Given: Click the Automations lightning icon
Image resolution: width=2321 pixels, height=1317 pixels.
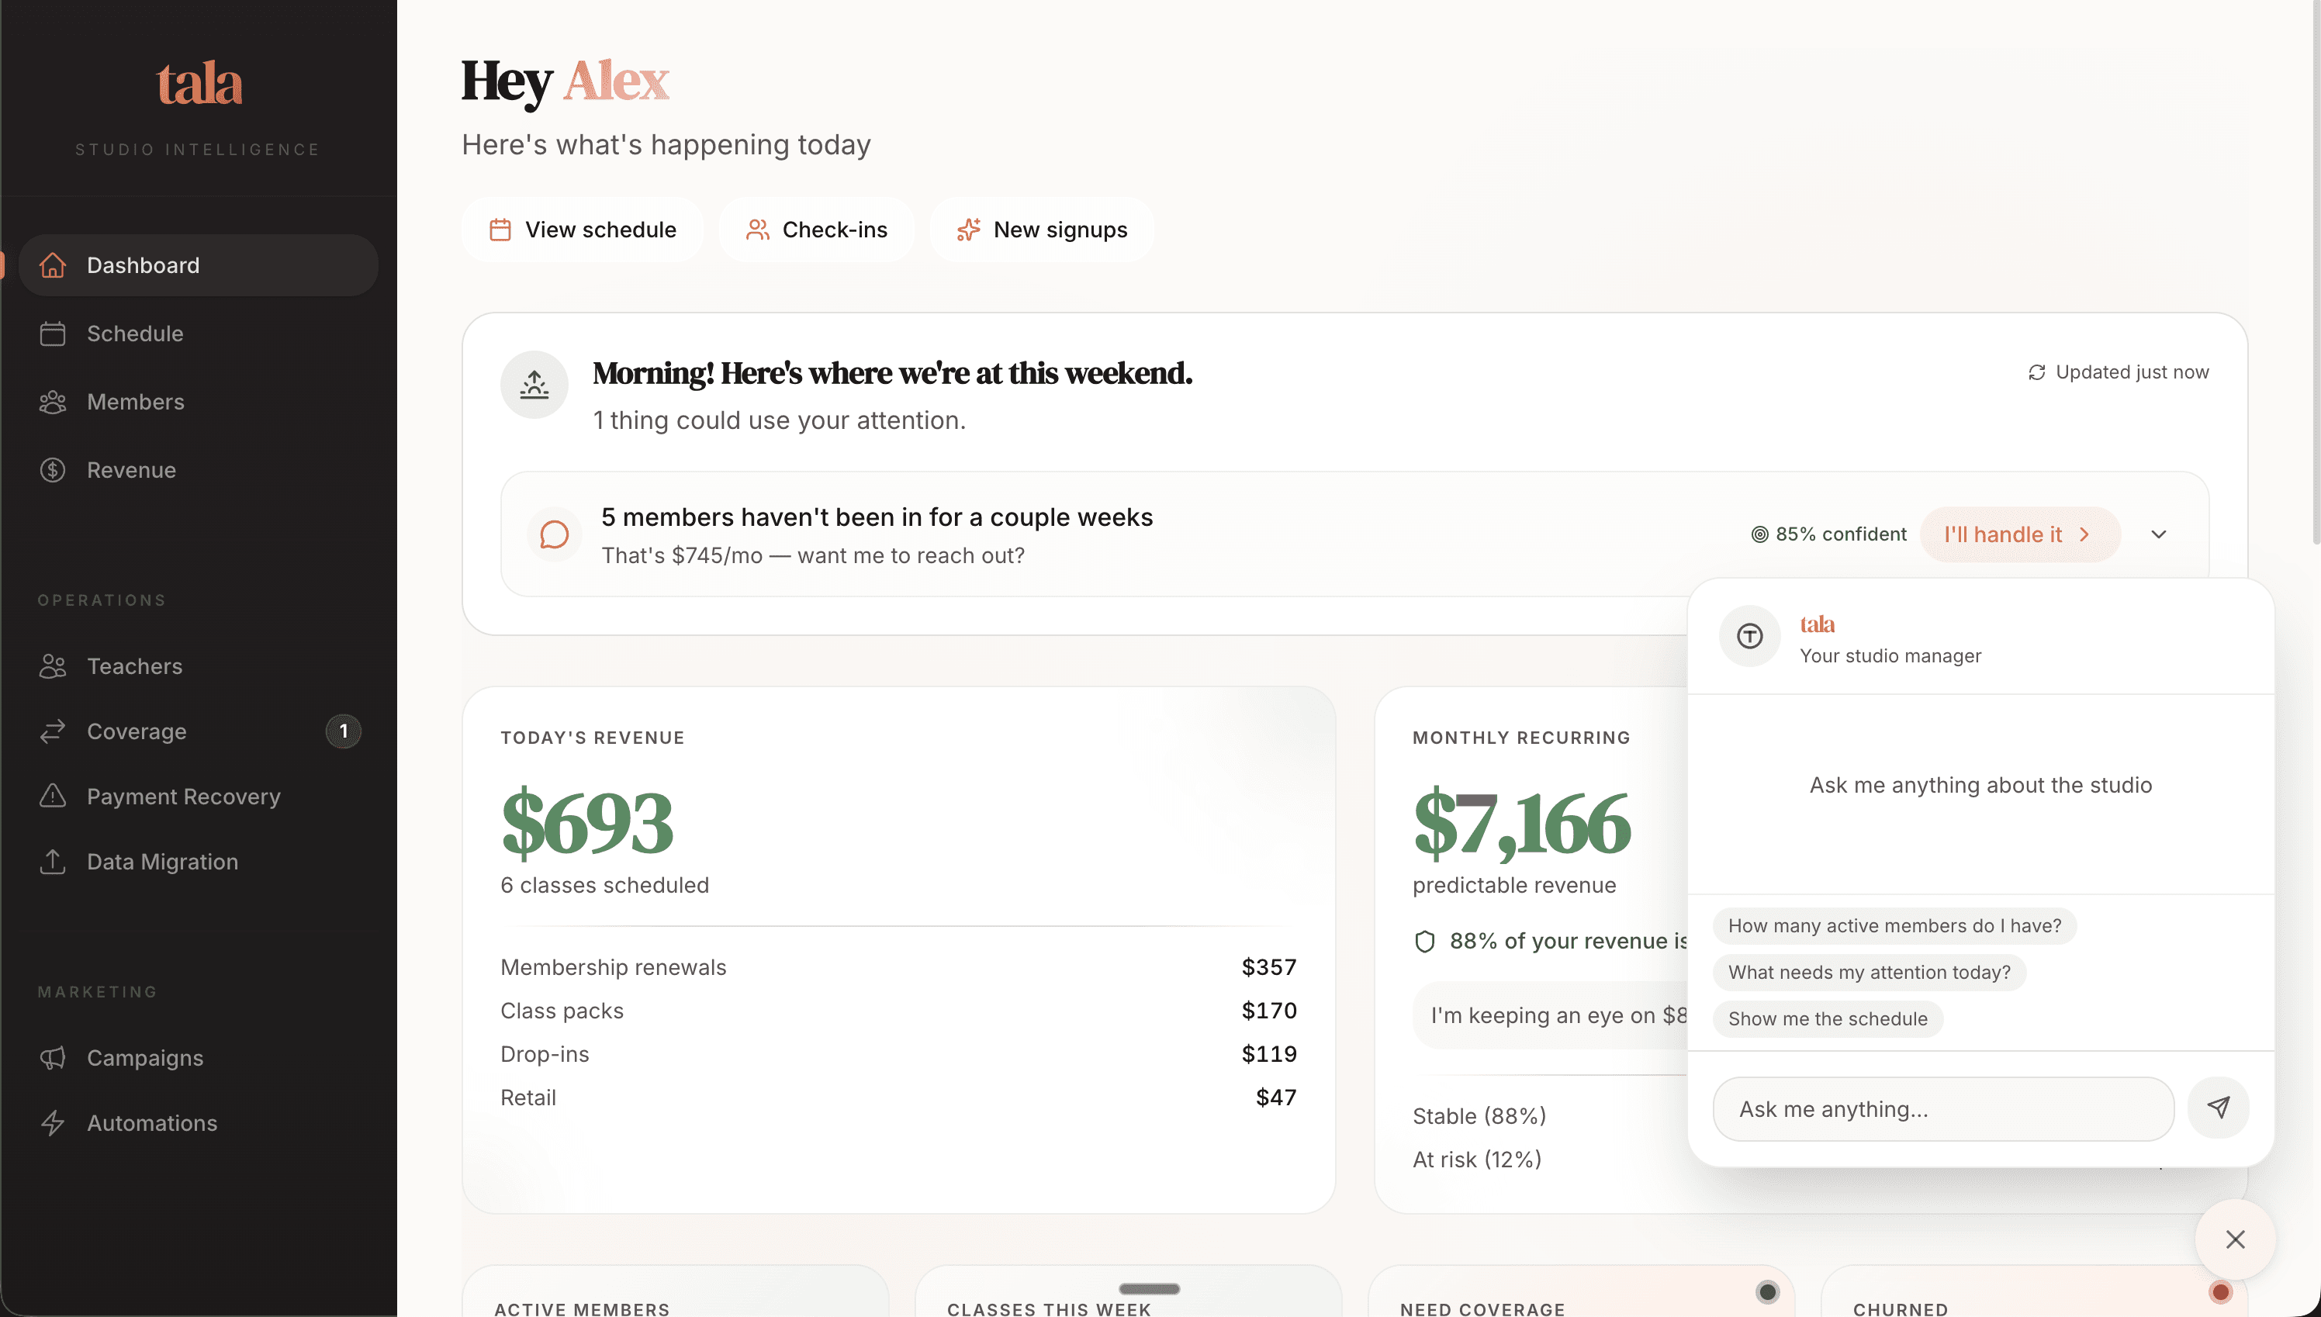Looking at the screenshot, I should pyautogui.click(x=54, y=1122).
